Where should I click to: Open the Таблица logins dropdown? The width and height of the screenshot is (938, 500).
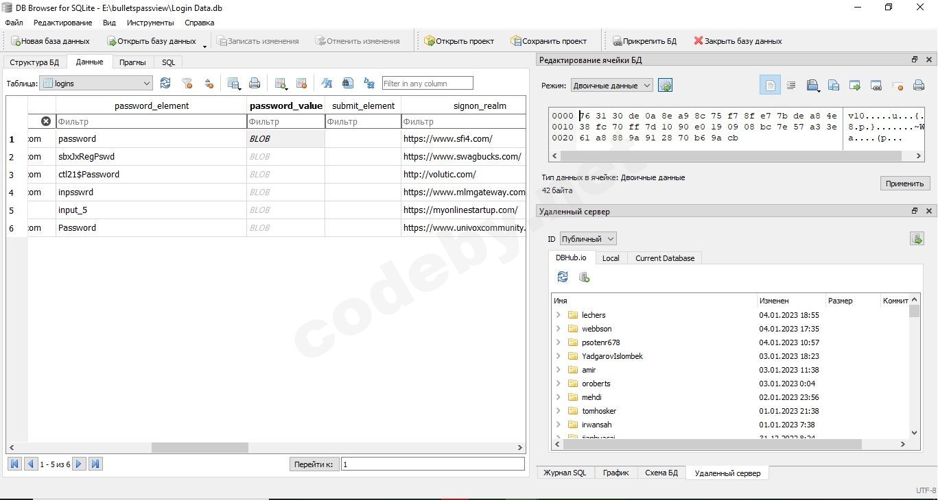tap(96, 84)
